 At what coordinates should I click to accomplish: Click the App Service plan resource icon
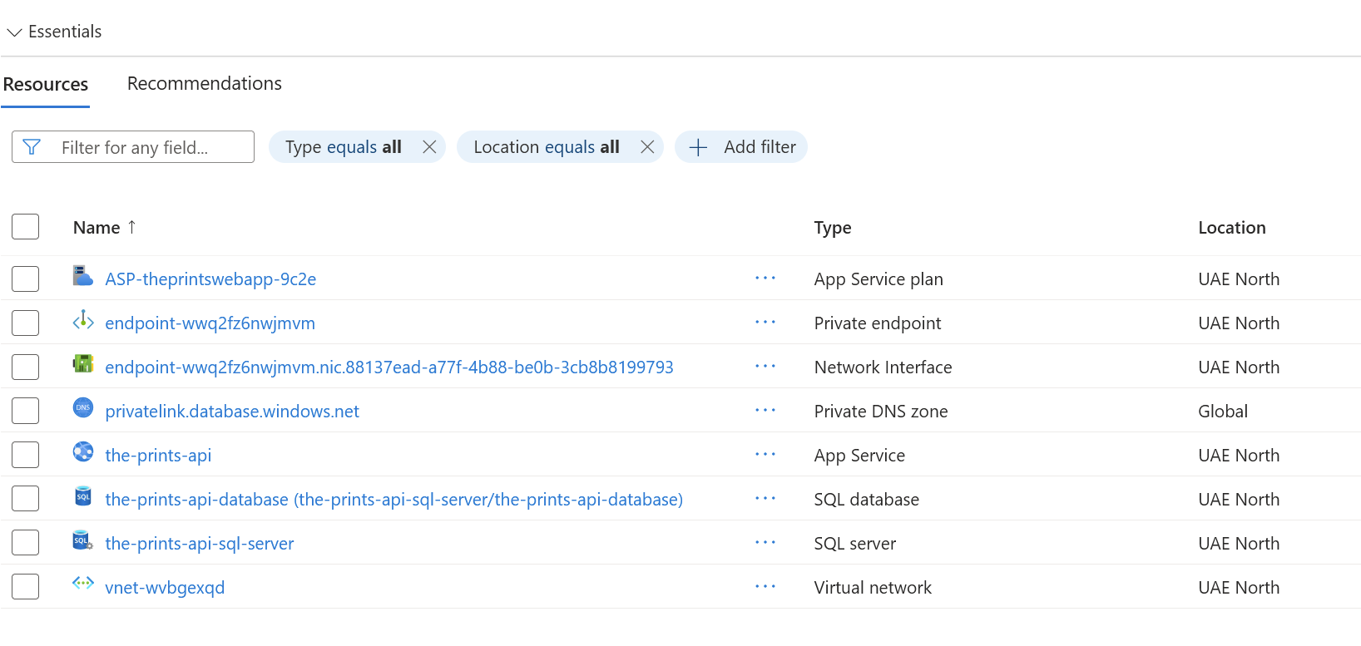click(x=82, y=276)
